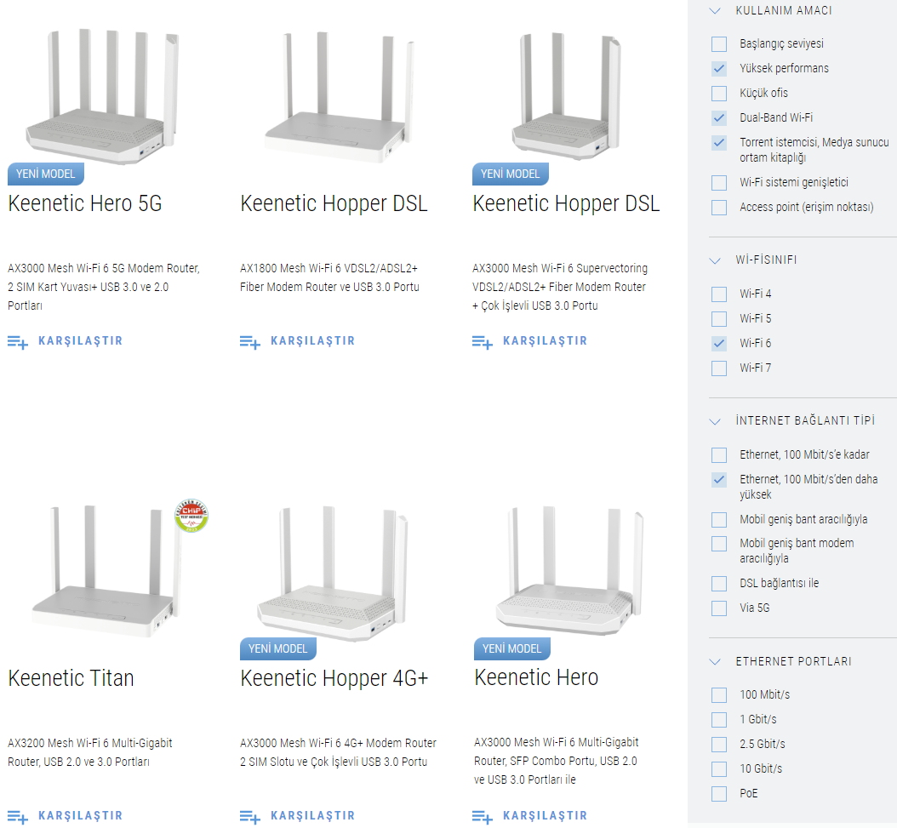Click the YENİ MODEL badge on Hero 5G
897x828 pixels.
click(x=46, y=174)
